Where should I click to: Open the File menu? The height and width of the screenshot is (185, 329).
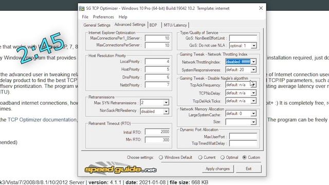[85, 17]
